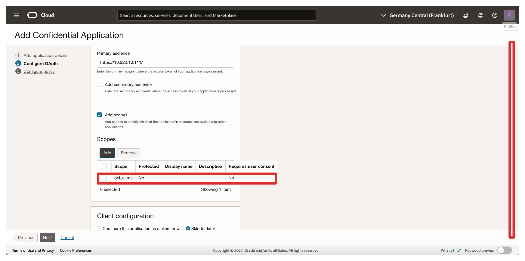The height and width of the screenshot is (261, 525).
Task: Click the Remove scope button
Action: pos(128,153)
